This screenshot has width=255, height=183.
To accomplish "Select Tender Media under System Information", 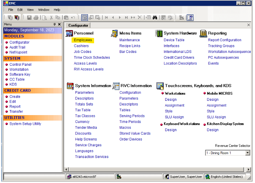I will coord(86,128).
